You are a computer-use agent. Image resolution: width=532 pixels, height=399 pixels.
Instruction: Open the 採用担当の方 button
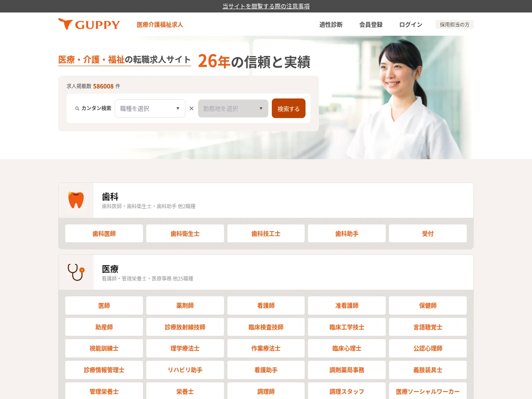455,25
